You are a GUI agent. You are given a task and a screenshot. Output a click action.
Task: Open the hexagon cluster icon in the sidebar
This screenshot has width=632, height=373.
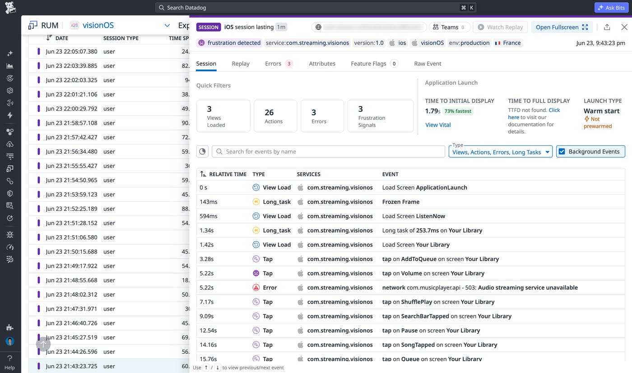pyautogui.click(x=10, y=132)
